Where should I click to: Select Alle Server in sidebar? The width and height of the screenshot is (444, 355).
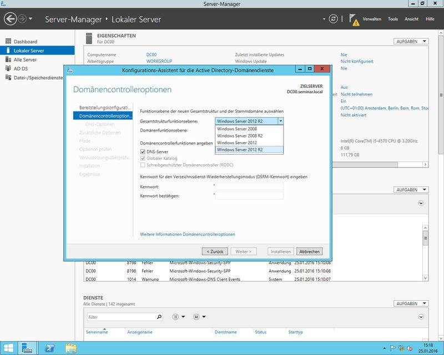(x=25, y=59)
